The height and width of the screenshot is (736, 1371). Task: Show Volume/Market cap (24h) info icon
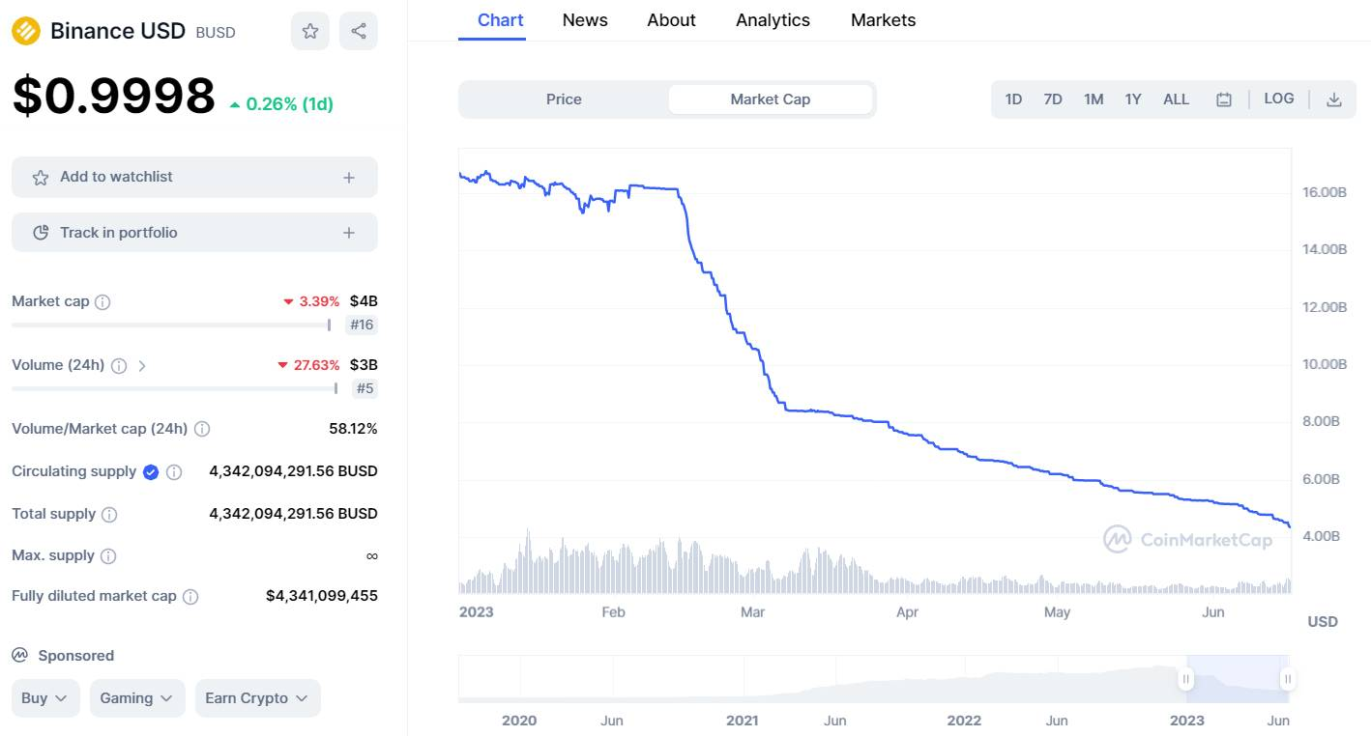coord(202,429)
